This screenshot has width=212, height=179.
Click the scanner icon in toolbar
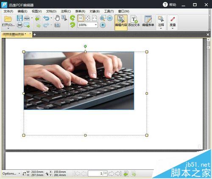click(x=27, y=18)
